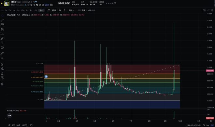Select the 4H timeframe
This screenshot has height=127, width=215.
(x=31, y=10)
